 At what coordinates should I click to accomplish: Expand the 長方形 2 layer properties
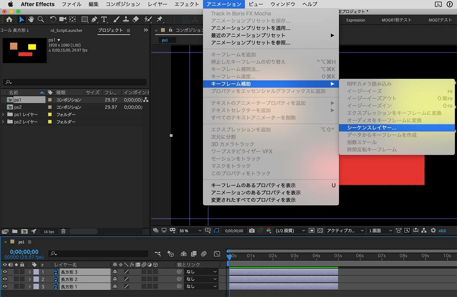coord(30,279)
